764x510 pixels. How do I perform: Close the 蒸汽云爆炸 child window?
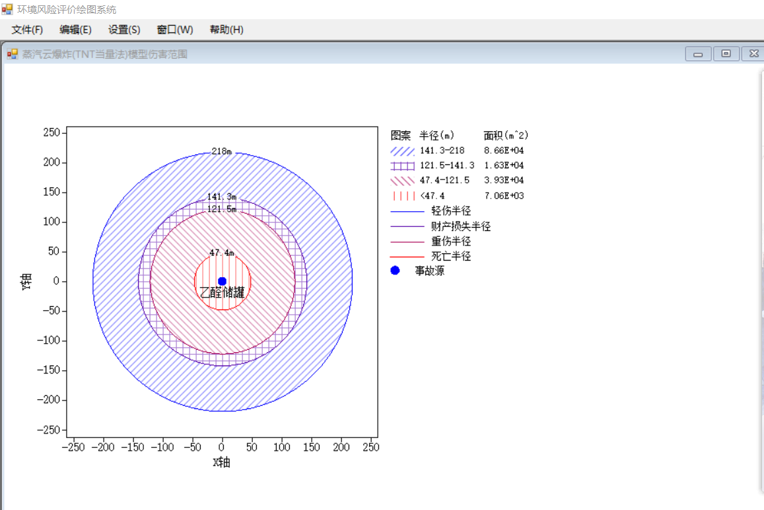tap(753, 54)
